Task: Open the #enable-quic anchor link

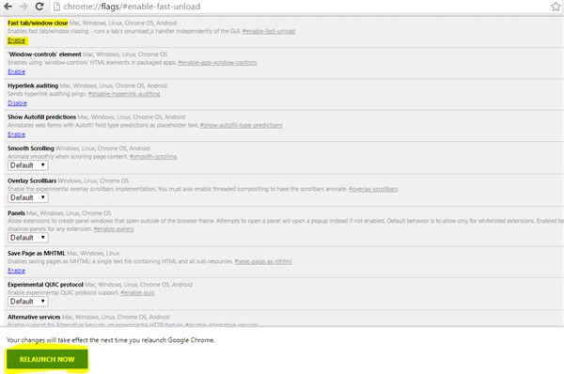Action: pos(138,293)
